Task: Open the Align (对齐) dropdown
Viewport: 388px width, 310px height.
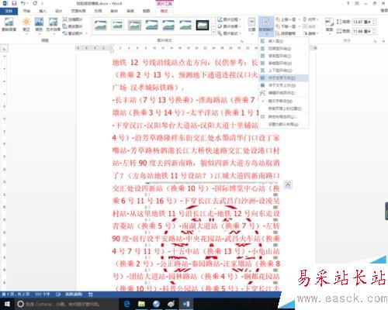Action: (x=310, y=19)
